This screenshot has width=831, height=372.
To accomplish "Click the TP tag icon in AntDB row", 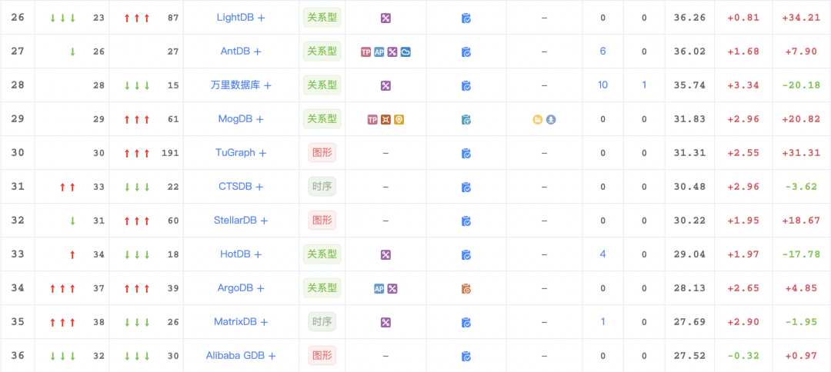I will pos(365,51).
